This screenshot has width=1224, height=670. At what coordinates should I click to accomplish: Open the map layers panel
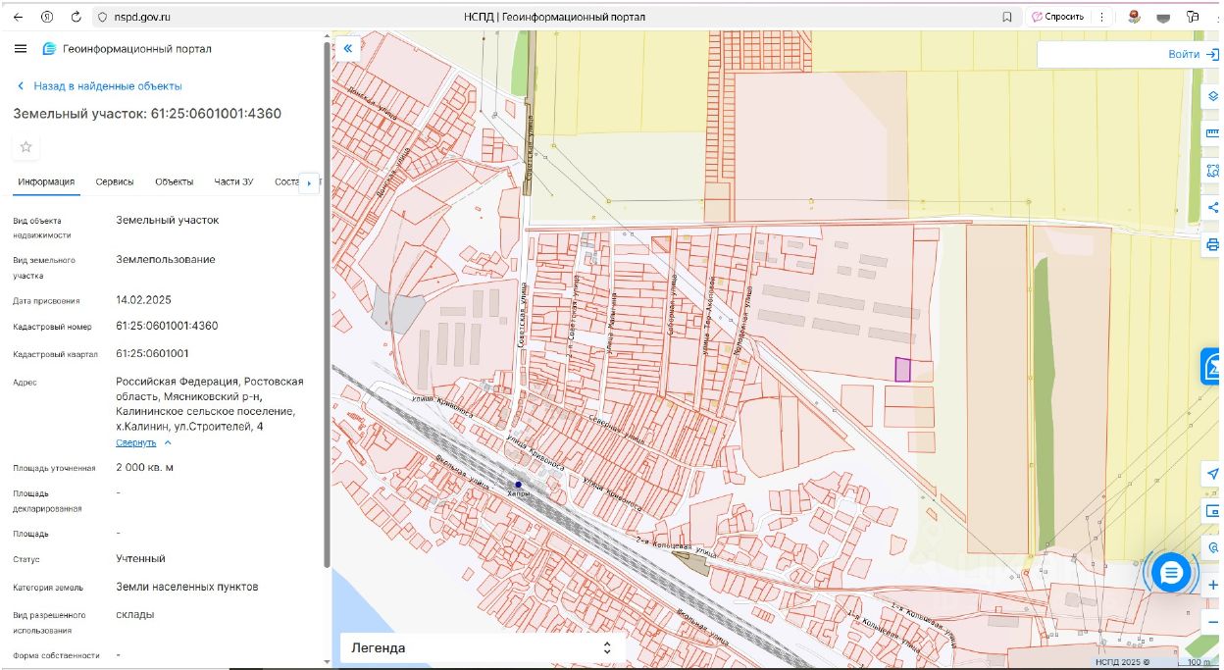point(1212,96)
